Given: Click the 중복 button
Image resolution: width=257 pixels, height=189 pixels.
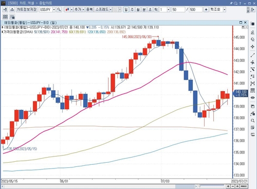Looking at the screenshot, I should (89, 9).
